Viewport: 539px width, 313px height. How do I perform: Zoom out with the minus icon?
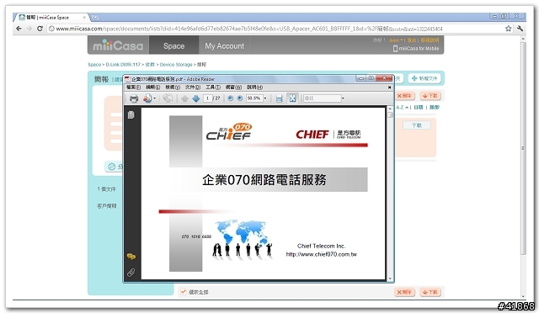(230, 98)
